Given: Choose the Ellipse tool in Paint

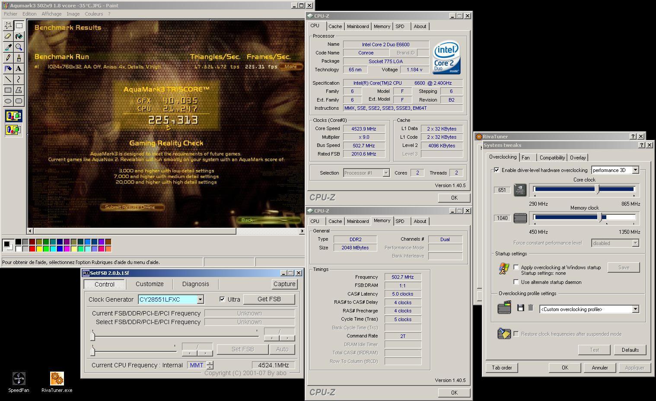Looking at the screenshot, I should click(8, 101).
